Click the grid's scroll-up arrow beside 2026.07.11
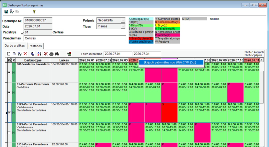This screenshot has width=269, height=147. pyautogui.click(x=261, y=60)
